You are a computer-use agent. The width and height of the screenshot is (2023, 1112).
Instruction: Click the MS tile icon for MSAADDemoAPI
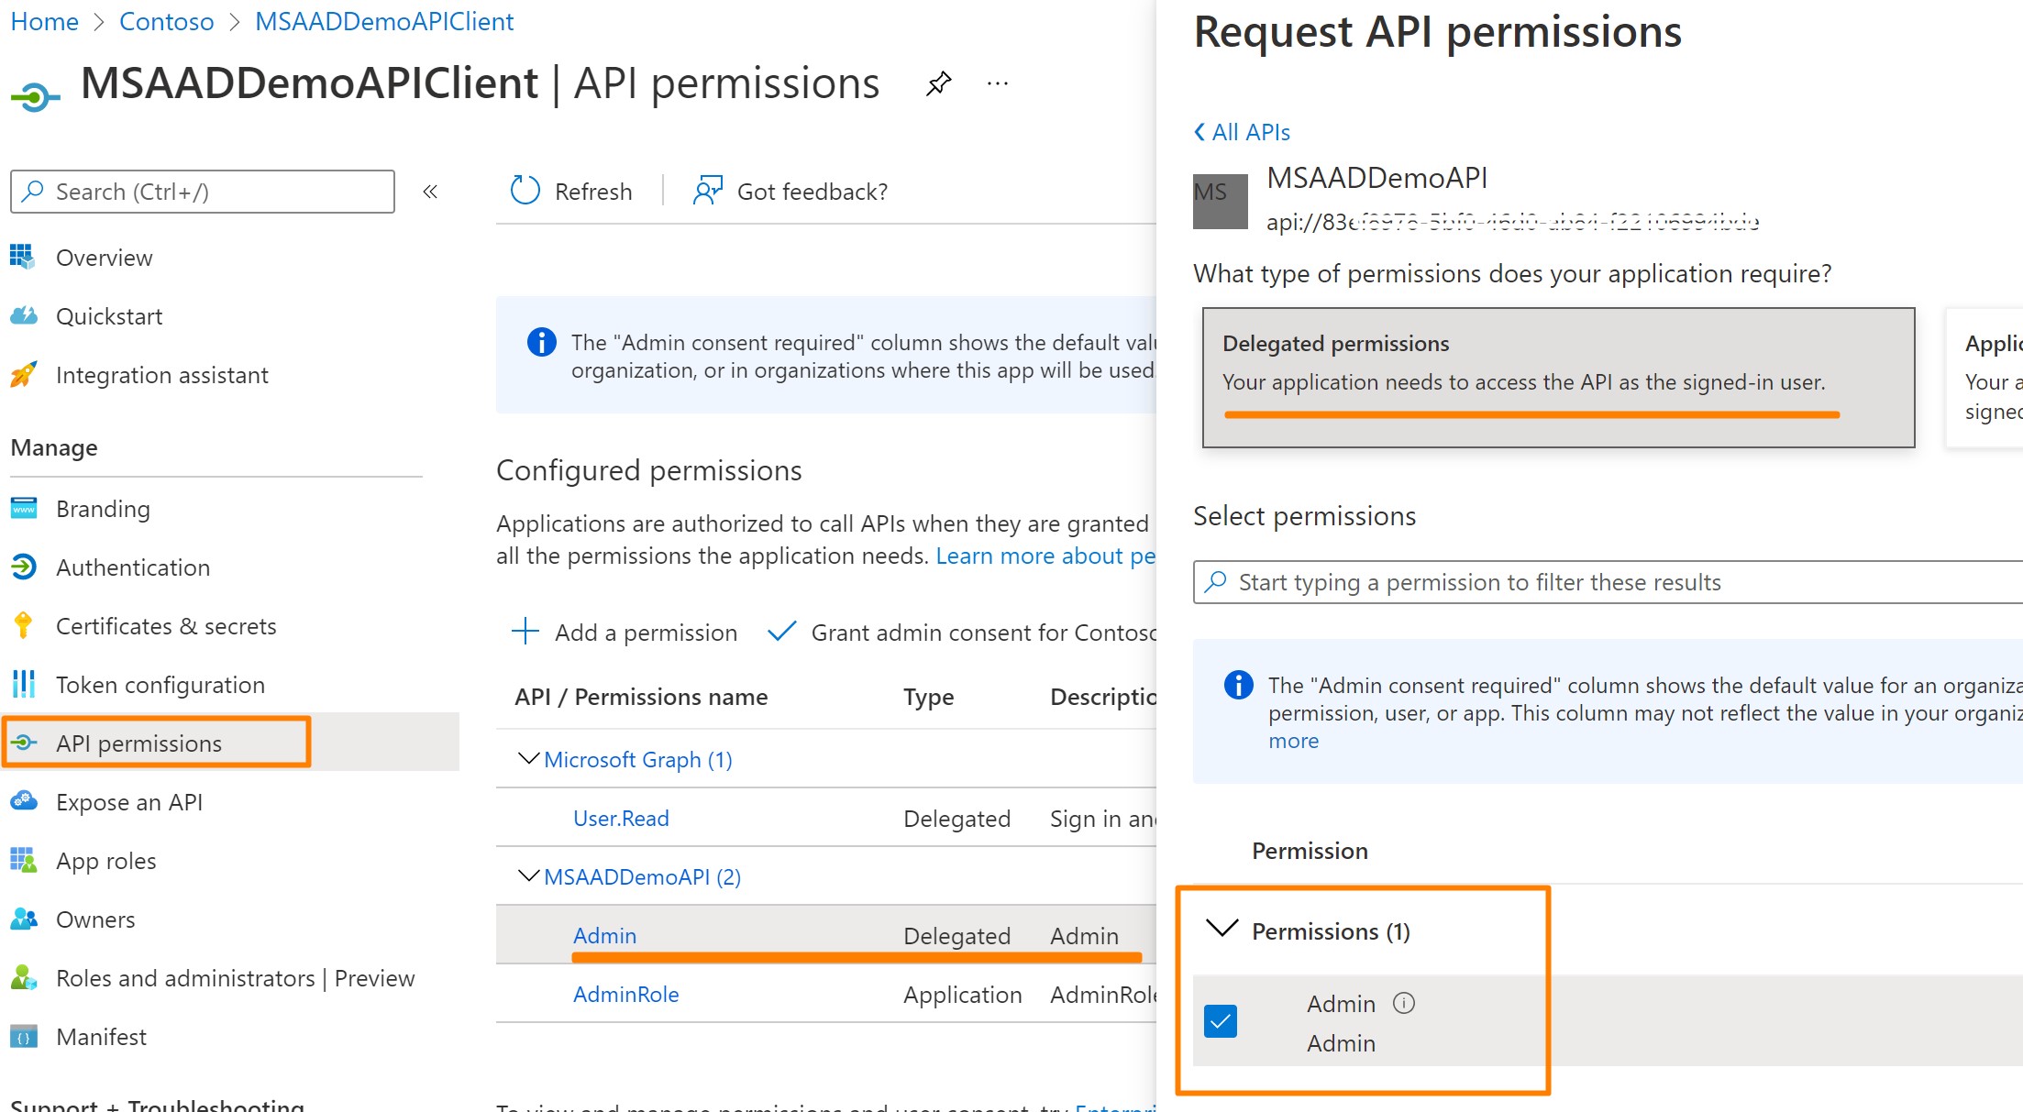click(x=1220, y=201)
